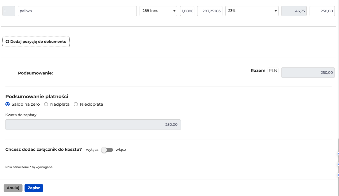
Task: Choose the Nadpłata payment option
Action: (46, 104)
